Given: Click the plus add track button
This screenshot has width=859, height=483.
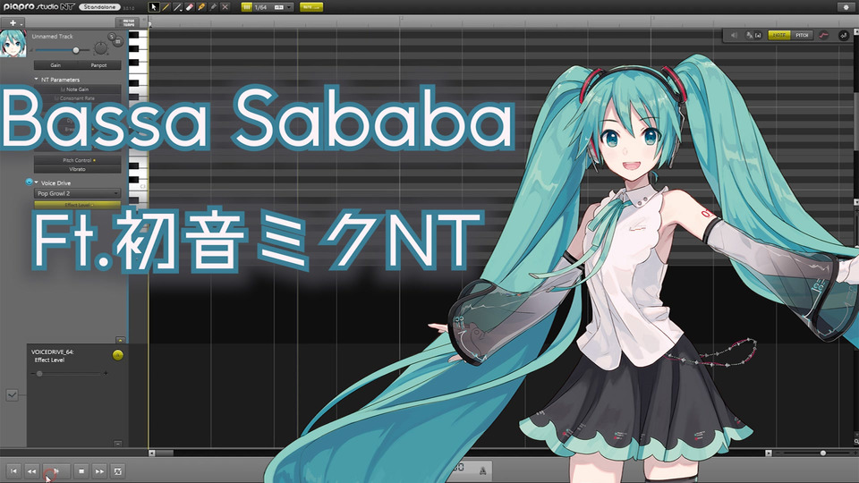Looking at the screenshot, I should click(13, 23).
